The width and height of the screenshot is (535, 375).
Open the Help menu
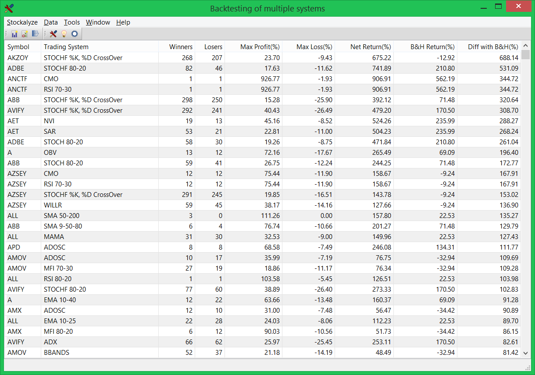coord(123,22)
